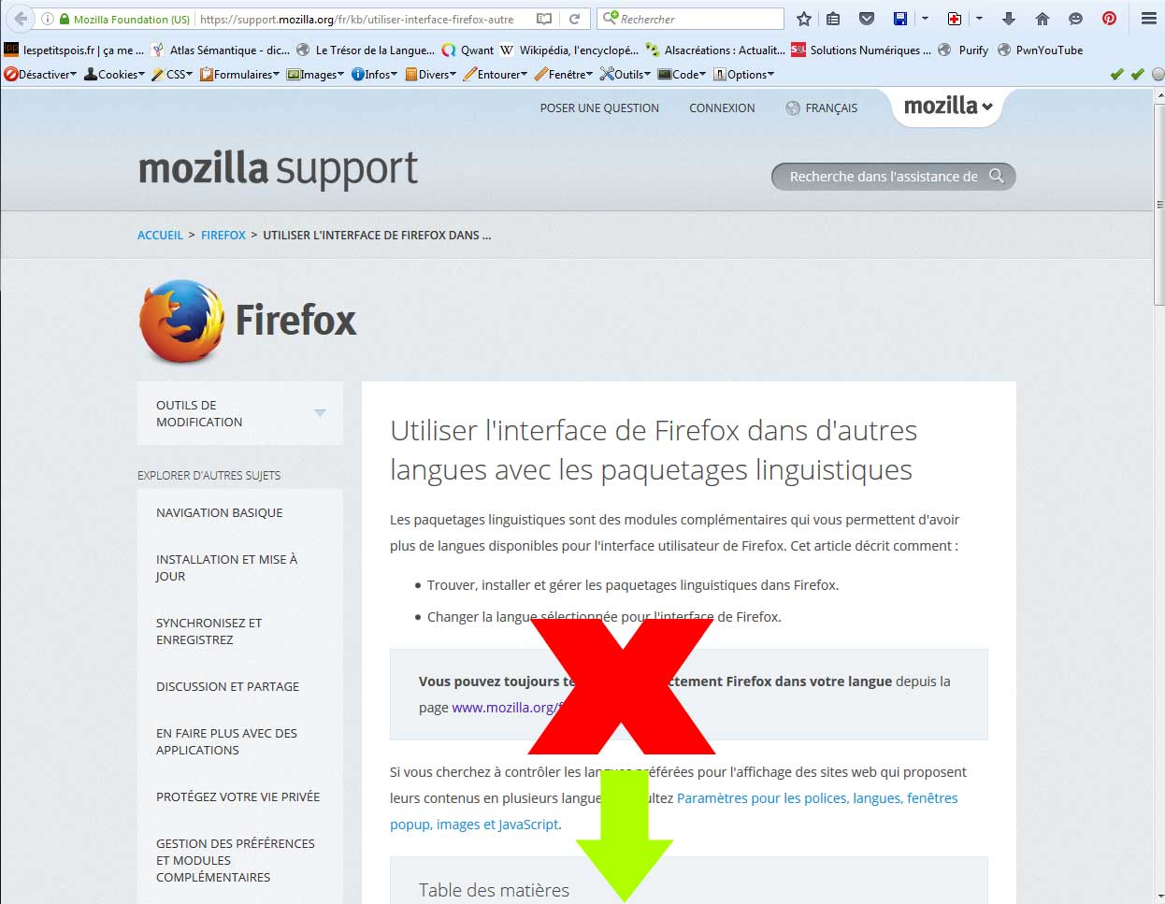
Task: Save page to Pocket
Action: point(867,19)
